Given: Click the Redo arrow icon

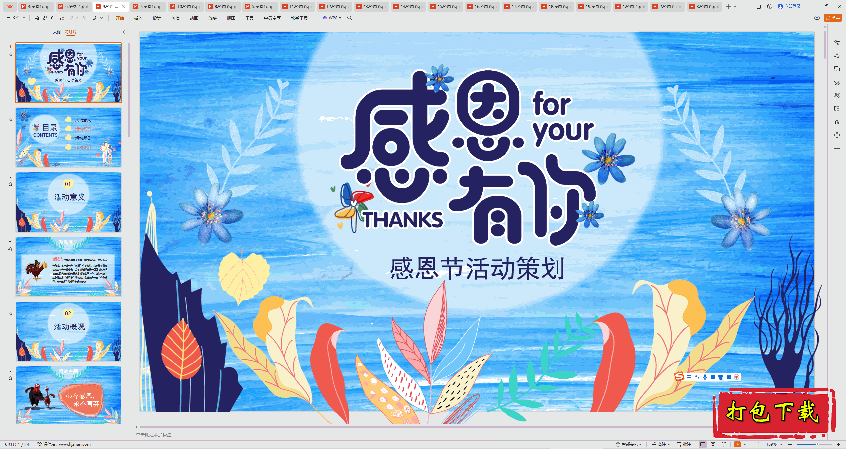Looking at the screenshot, I should click(x=85, y=18).
